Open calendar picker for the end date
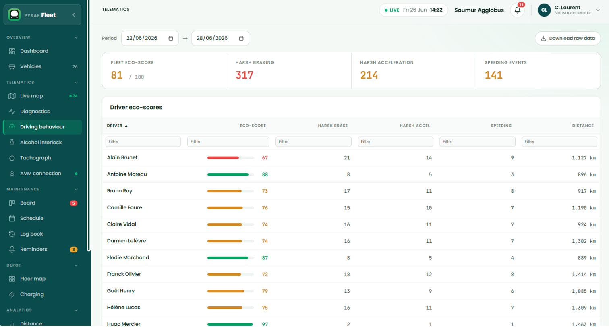Image resolution: width=609 pixels, height=327 pixels. click(x=241, y=38)
